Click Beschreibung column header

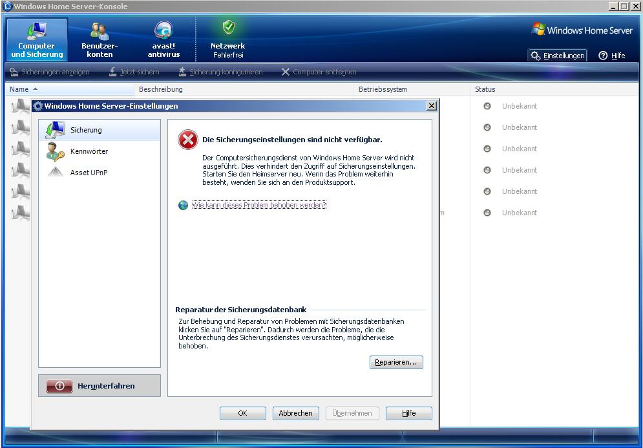(x=244, y=89)
